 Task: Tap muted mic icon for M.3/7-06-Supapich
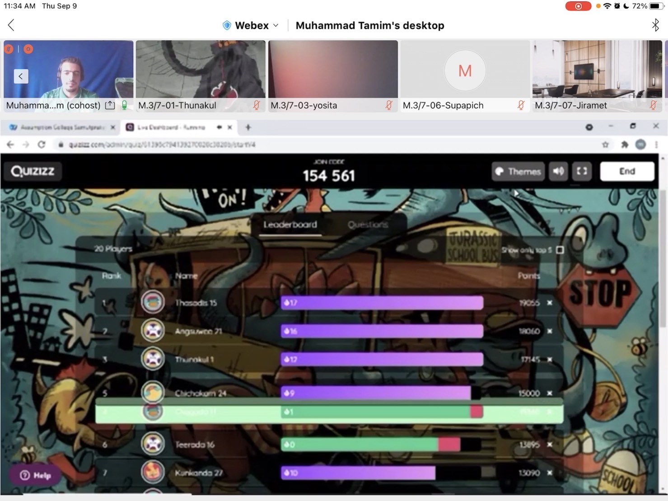[521, 105]
